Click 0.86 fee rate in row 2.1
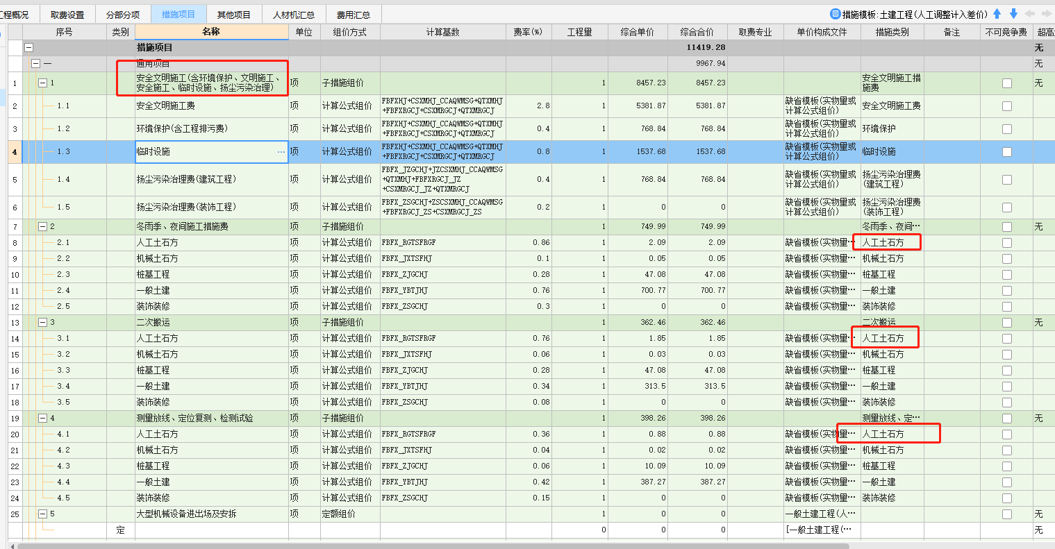 (529, 243)
